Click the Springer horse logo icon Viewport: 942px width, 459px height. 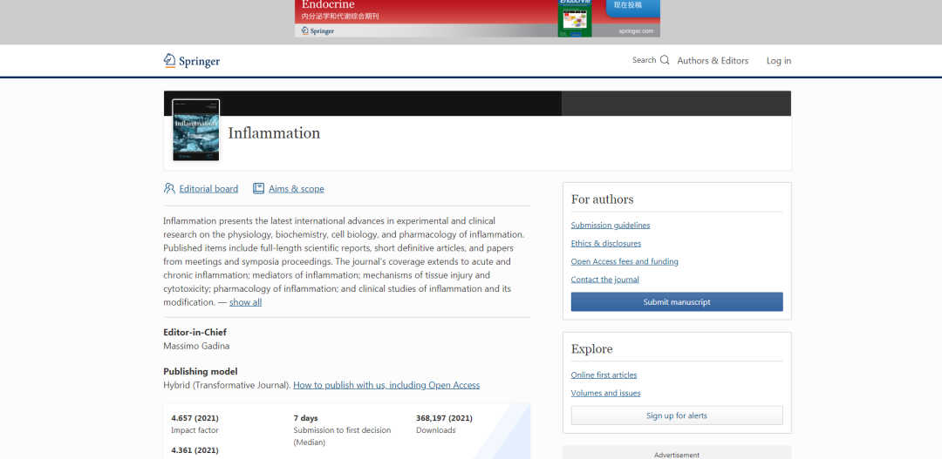[x=169, y=60]
